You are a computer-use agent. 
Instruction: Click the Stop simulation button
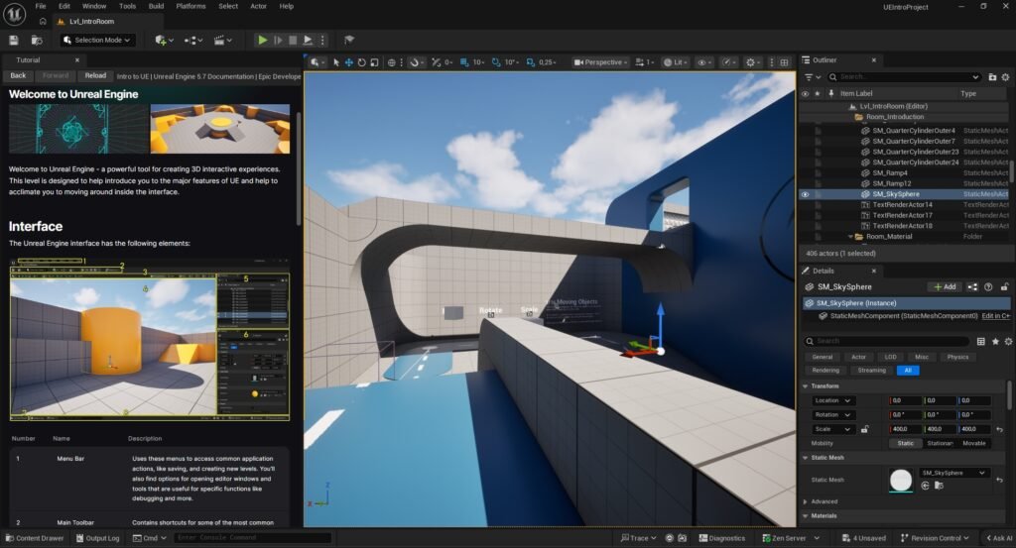click(x=293, y=40)
